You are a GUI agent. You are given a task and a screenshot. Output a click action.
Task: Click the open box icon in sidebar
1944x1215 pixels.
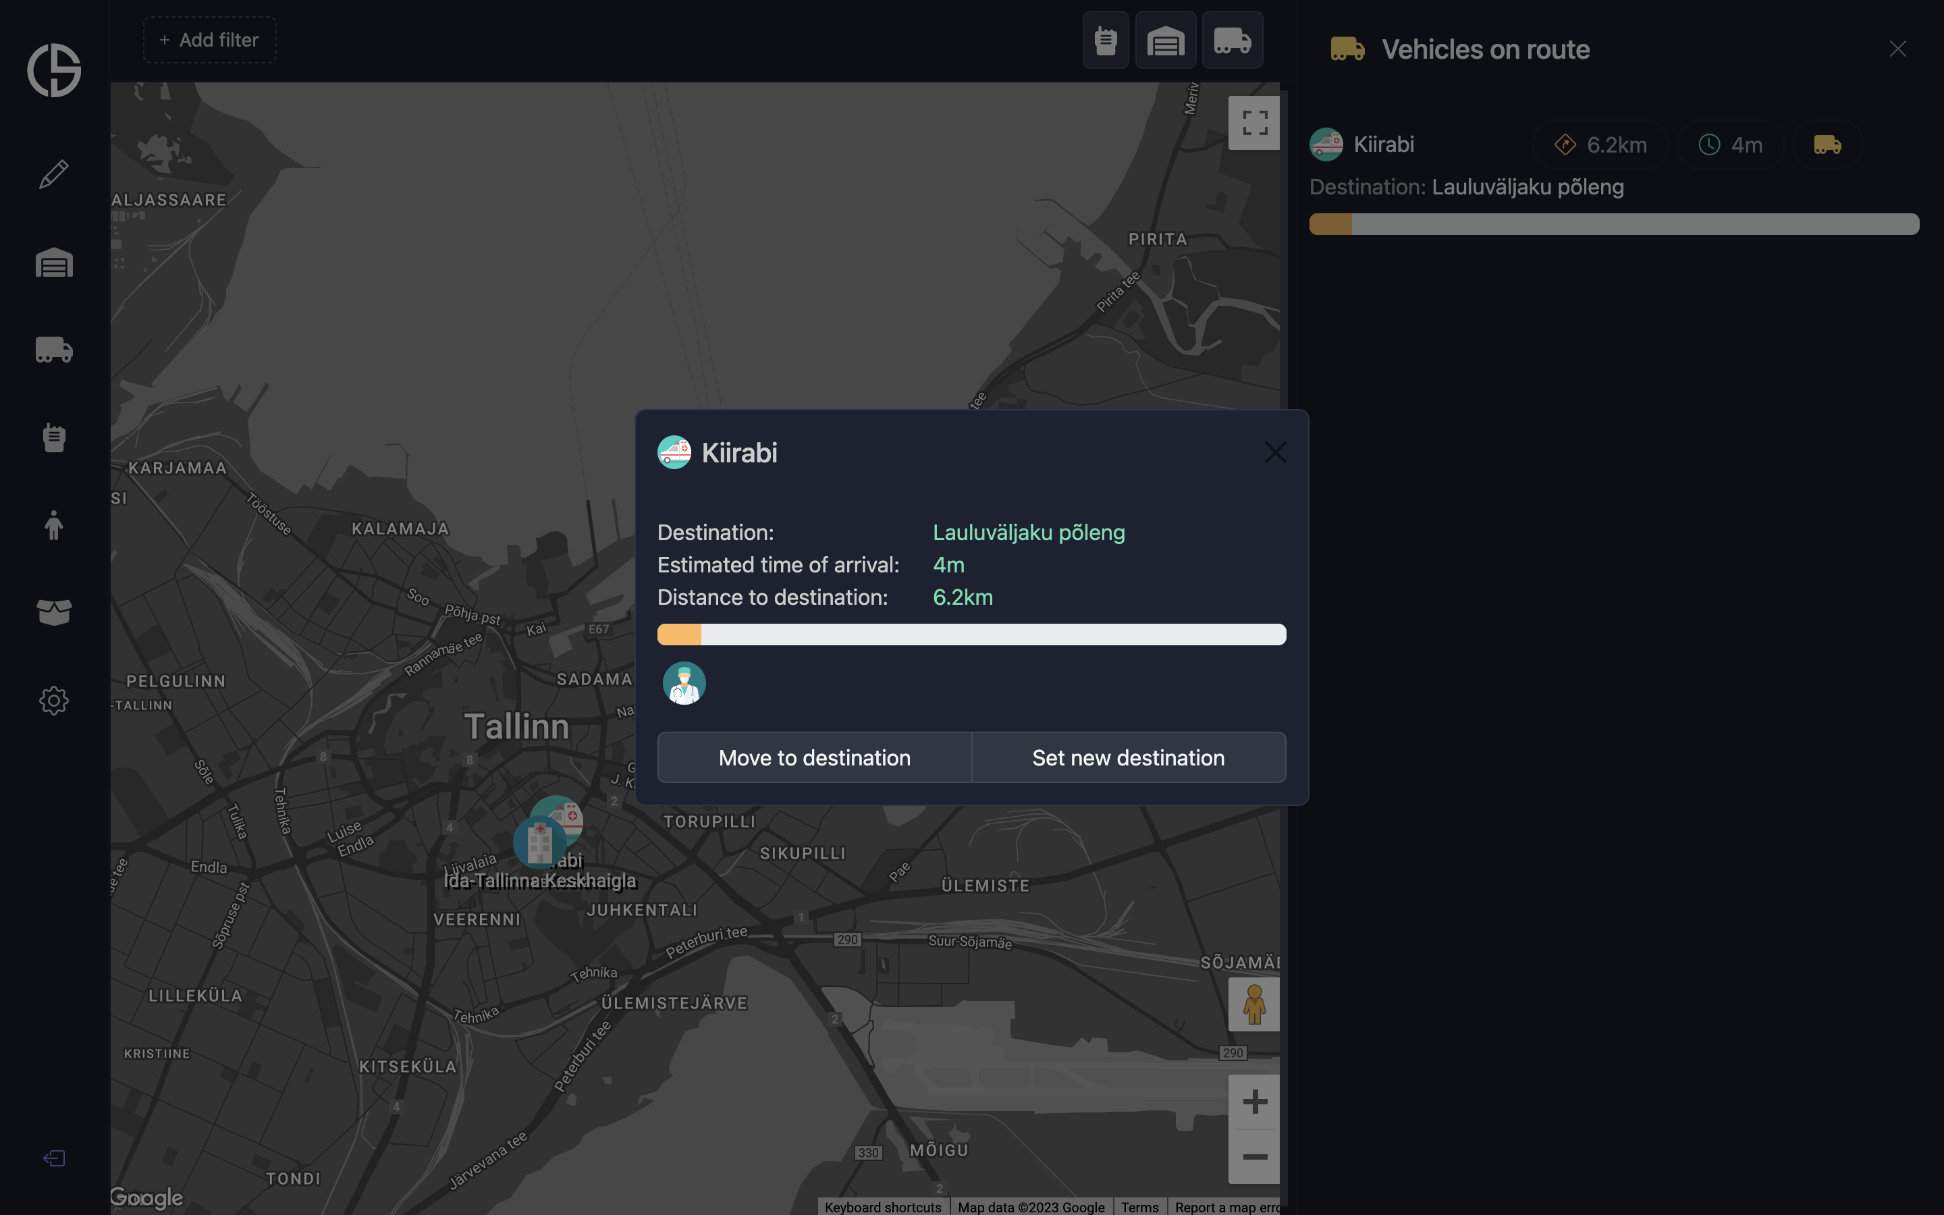[x=54, y=612]
